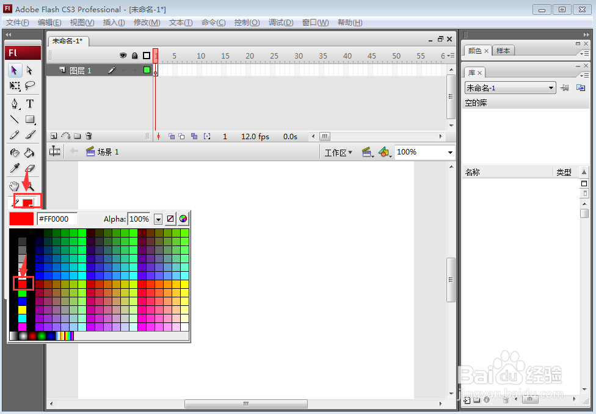
Task: Expand the collapsed tools panel arrows
Action: [x=9, y=35]
